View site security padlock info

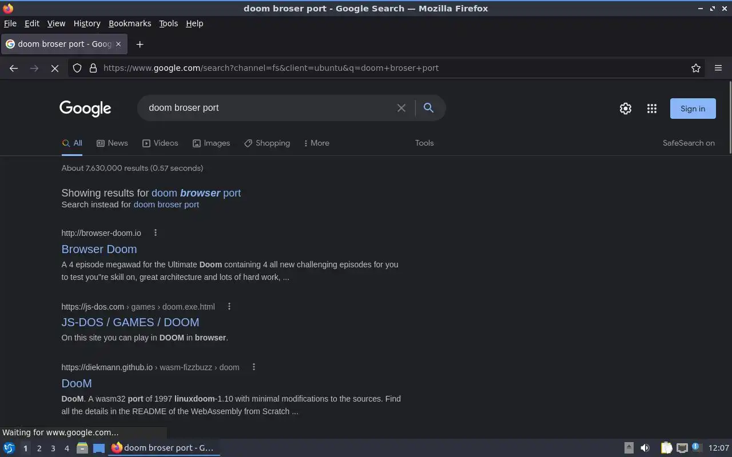[x=93, y=68]
